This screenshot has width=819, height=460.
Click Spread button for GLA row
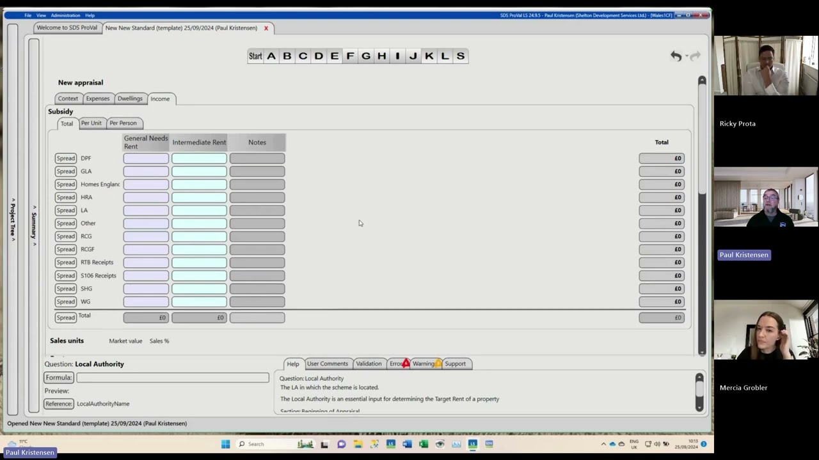[65, 171]
